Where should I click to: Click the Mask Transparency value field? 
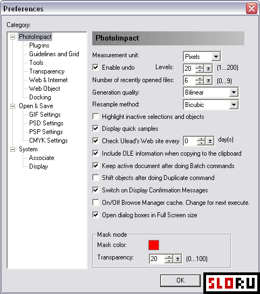click(x=157, y=259)
